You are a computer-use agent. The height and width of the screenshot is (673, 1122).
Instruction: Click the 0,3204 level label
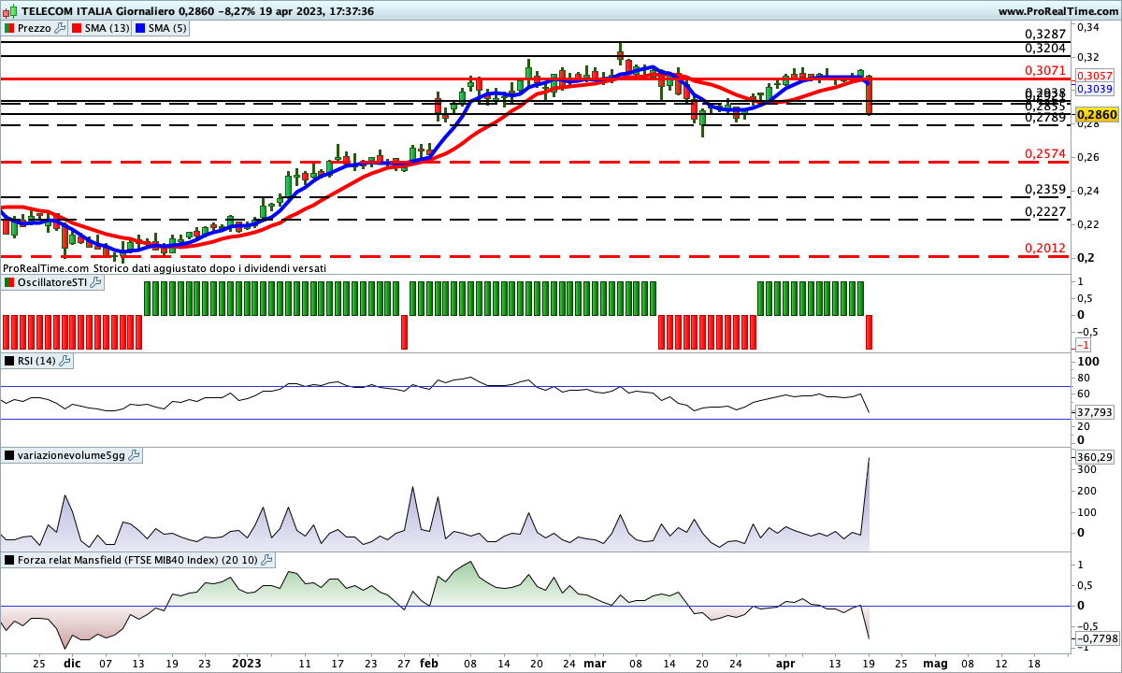coord(1044,48)
